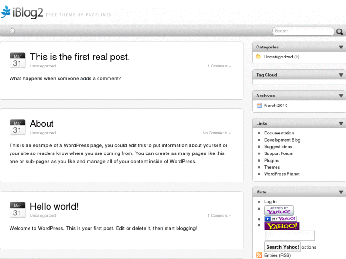Image resolution: width=346 pixels, height=259 pixels.
Task: Click the Log in link
Action: [x=270, y=201]
